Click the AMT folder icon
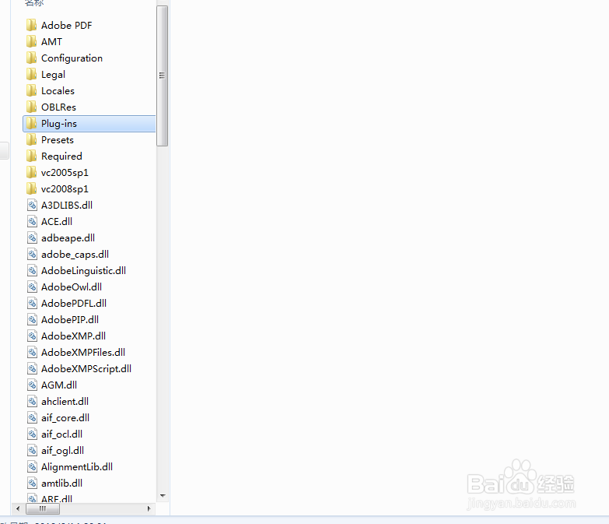Image resolution: width=609 pixels, height=524 pixels. coord(31,41)
